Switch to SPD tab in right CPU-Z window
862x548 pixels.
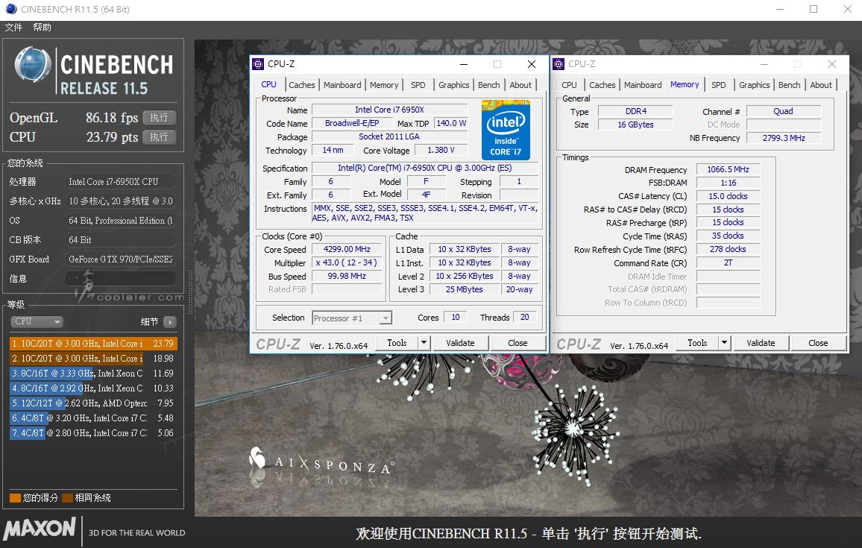[x=719, y=85]
